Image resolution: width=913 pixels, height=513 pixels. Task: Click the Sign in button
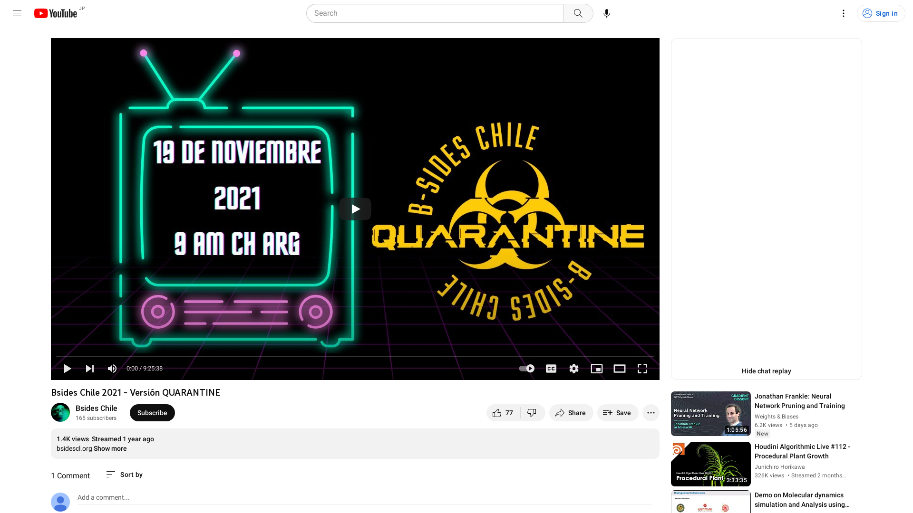tap(881, 13)
